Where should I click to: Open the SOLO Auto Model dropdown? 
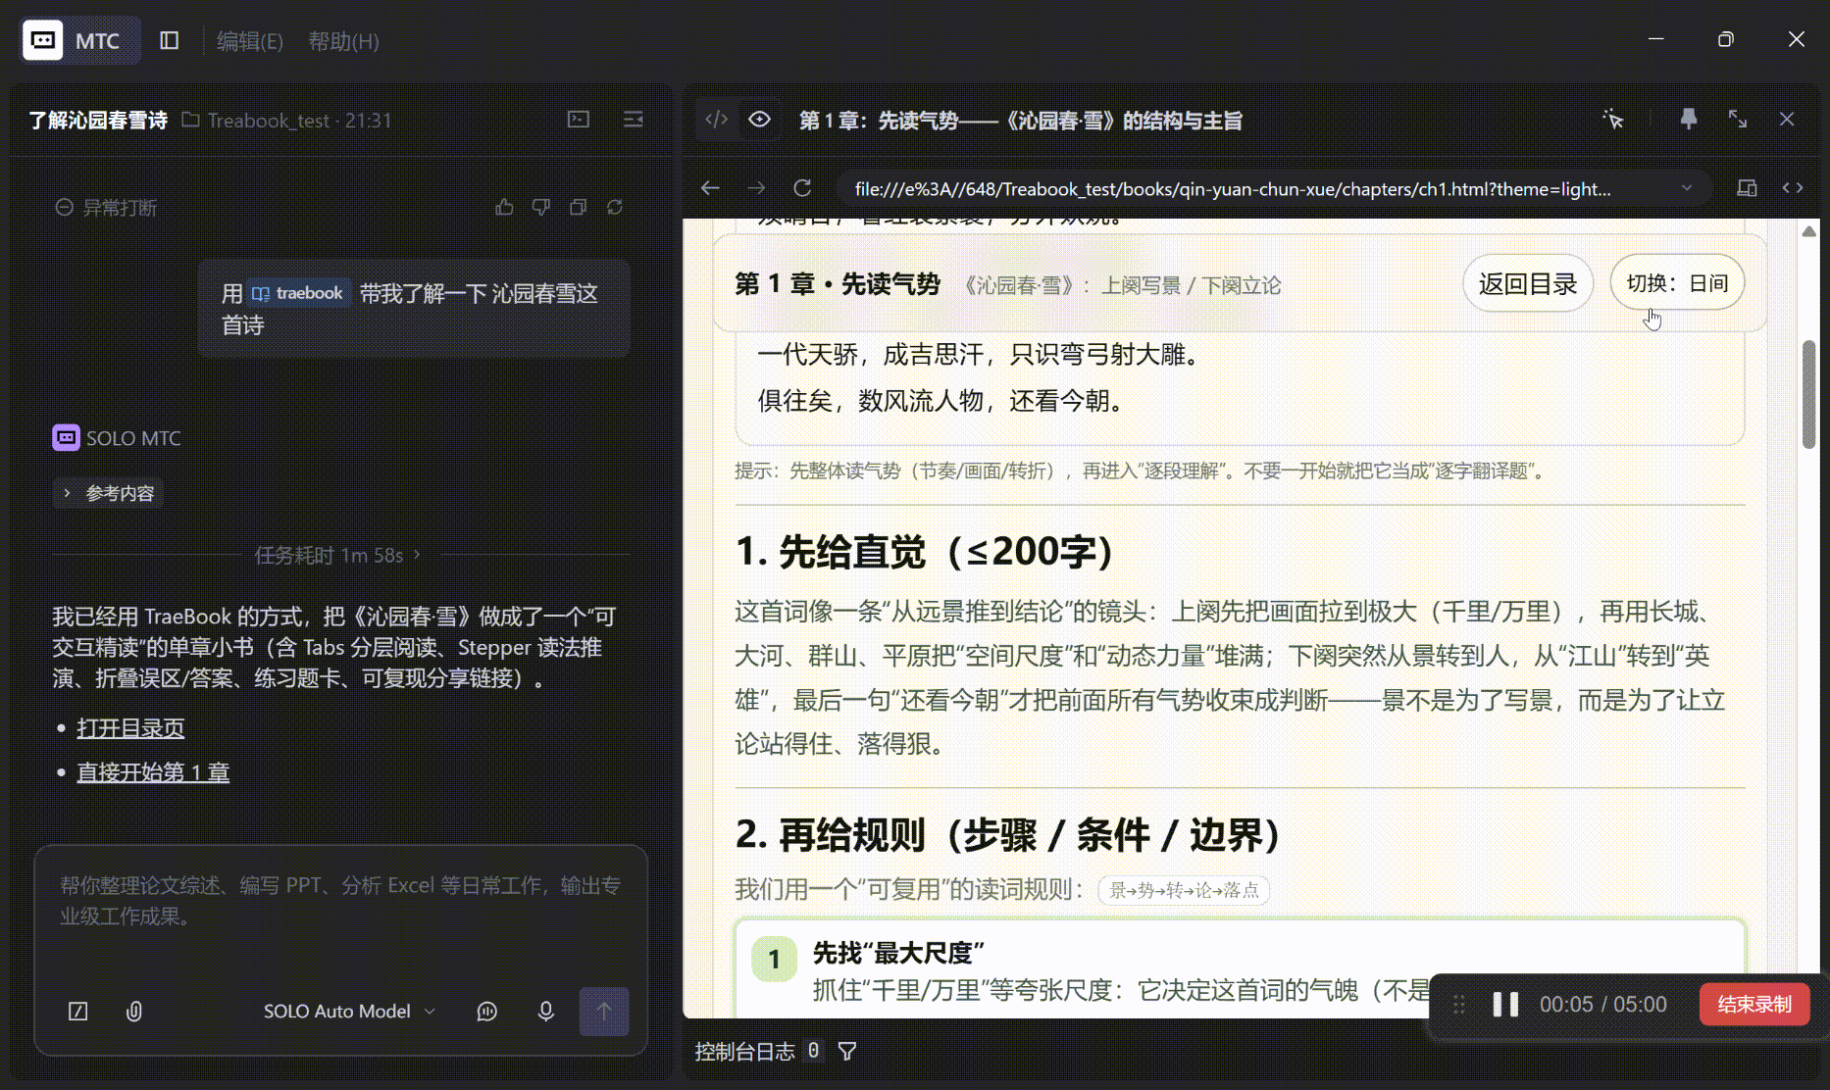(348, 1012)
